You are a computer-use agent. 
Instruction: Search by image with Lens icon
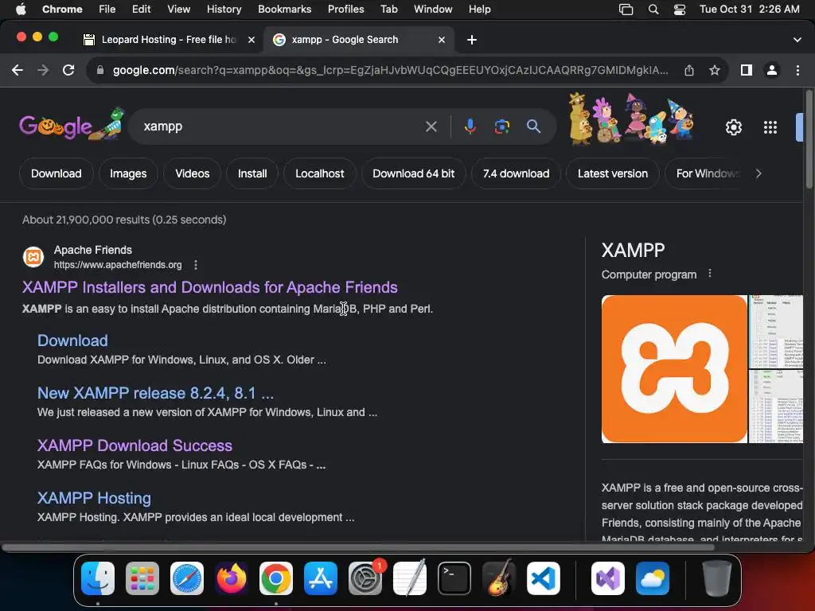click(501, 126)
